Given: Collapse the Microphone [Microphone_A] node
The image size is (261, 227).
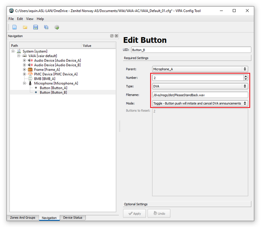Looking at the screenshot, I should point(25,83).
